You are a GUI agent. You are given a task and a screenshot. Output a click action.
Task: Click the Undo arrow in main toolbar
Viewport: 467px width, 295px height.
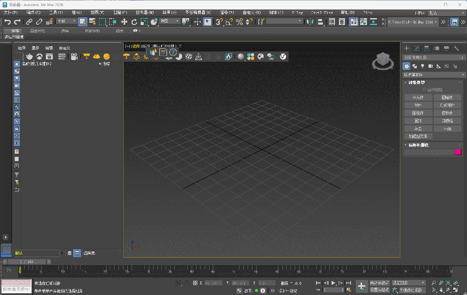(7, 22)
